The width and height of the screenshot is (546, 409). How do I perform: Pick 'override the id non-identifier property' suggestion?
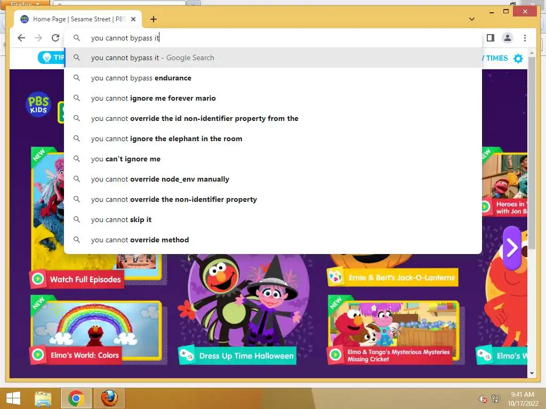tap(274, 118)
